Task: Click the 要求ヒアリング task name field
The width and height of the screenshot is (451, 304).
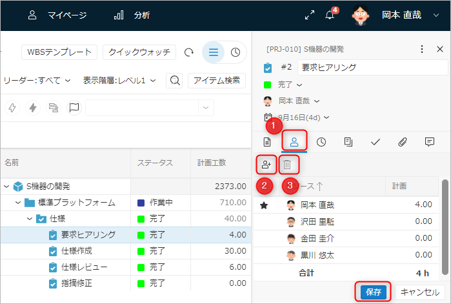Action: 372,67
